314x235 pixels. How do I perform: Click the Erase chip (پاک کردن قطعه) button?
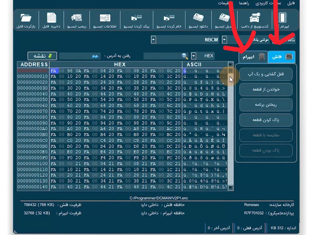266,120
